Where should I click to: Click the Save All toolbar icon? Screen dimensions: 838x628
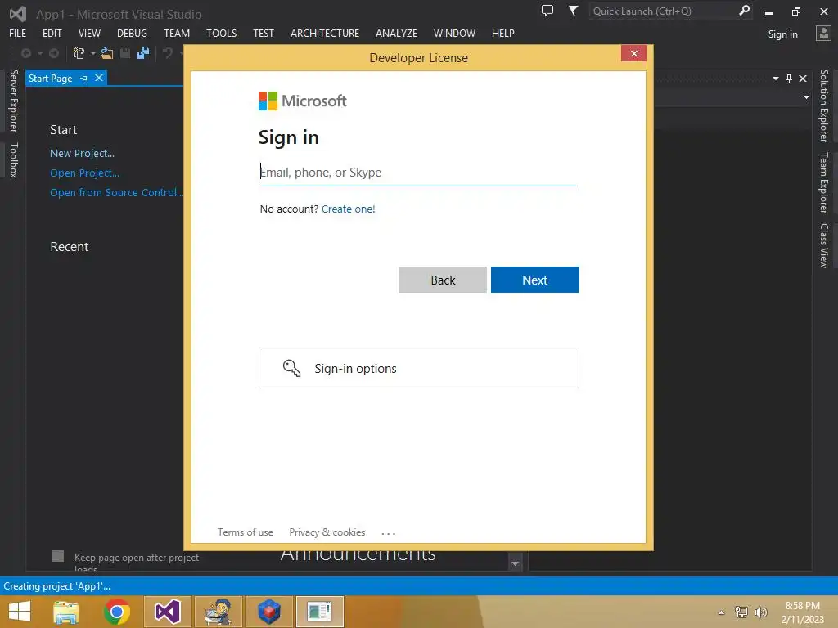(x=143, y=53)
